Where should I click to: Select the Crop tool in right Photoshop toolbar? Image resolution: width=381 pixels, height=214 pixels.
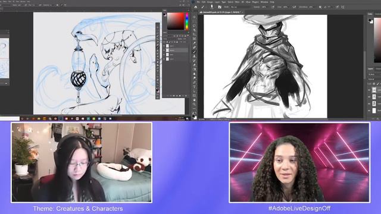194,34
